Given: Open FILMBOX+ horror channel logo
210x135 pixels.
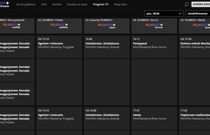Looking at the screenshot, I should (154, 26).
